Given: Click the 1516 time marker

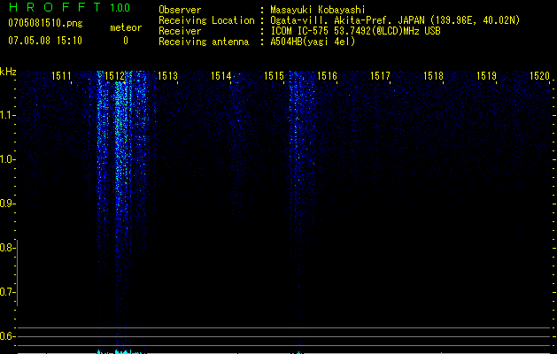Looking at the screenshot, I should tap(327, 76).
